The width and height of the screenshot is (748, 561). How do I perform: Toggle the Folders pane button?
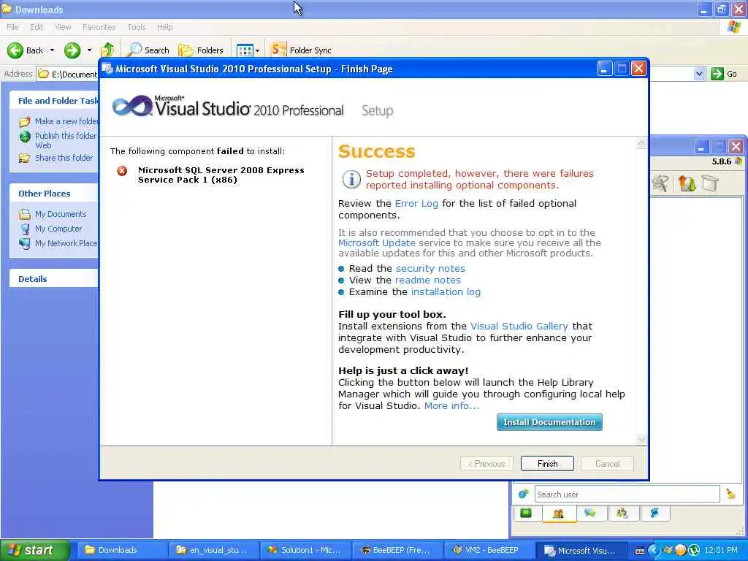(x=200, y=50)
